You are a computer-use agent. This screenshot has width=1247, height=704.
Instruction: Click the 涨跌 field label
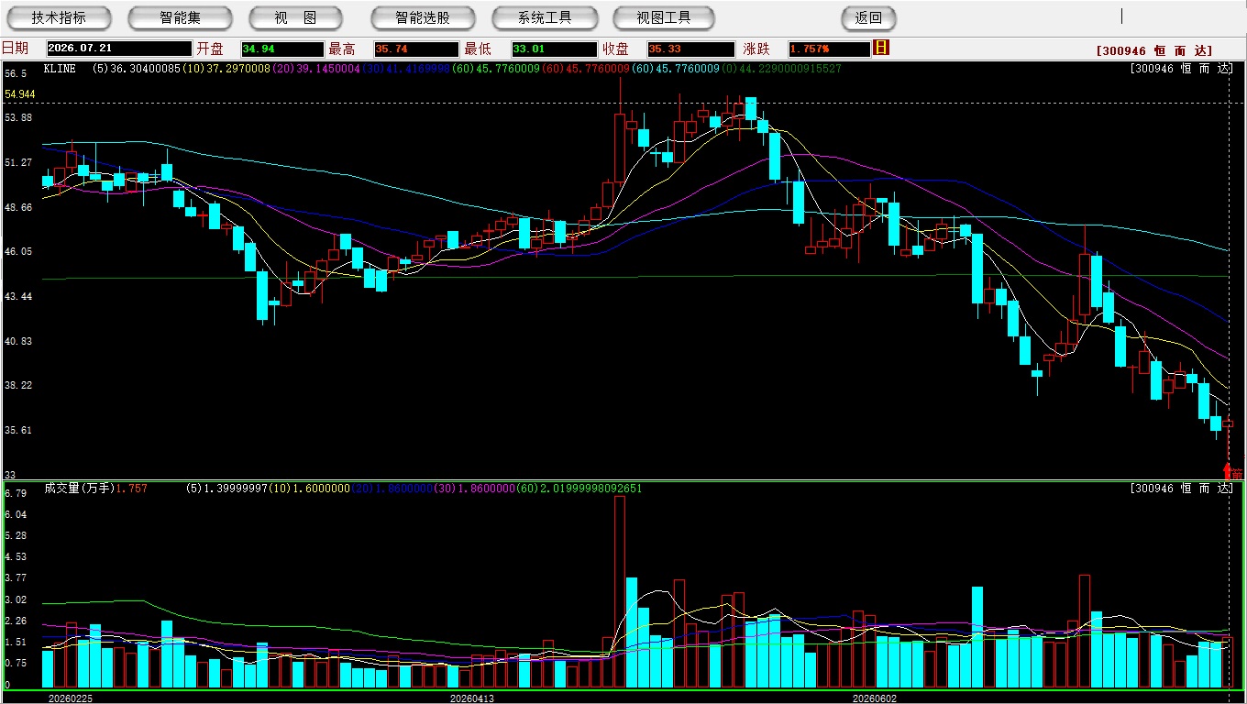click(x=756, y=49)
